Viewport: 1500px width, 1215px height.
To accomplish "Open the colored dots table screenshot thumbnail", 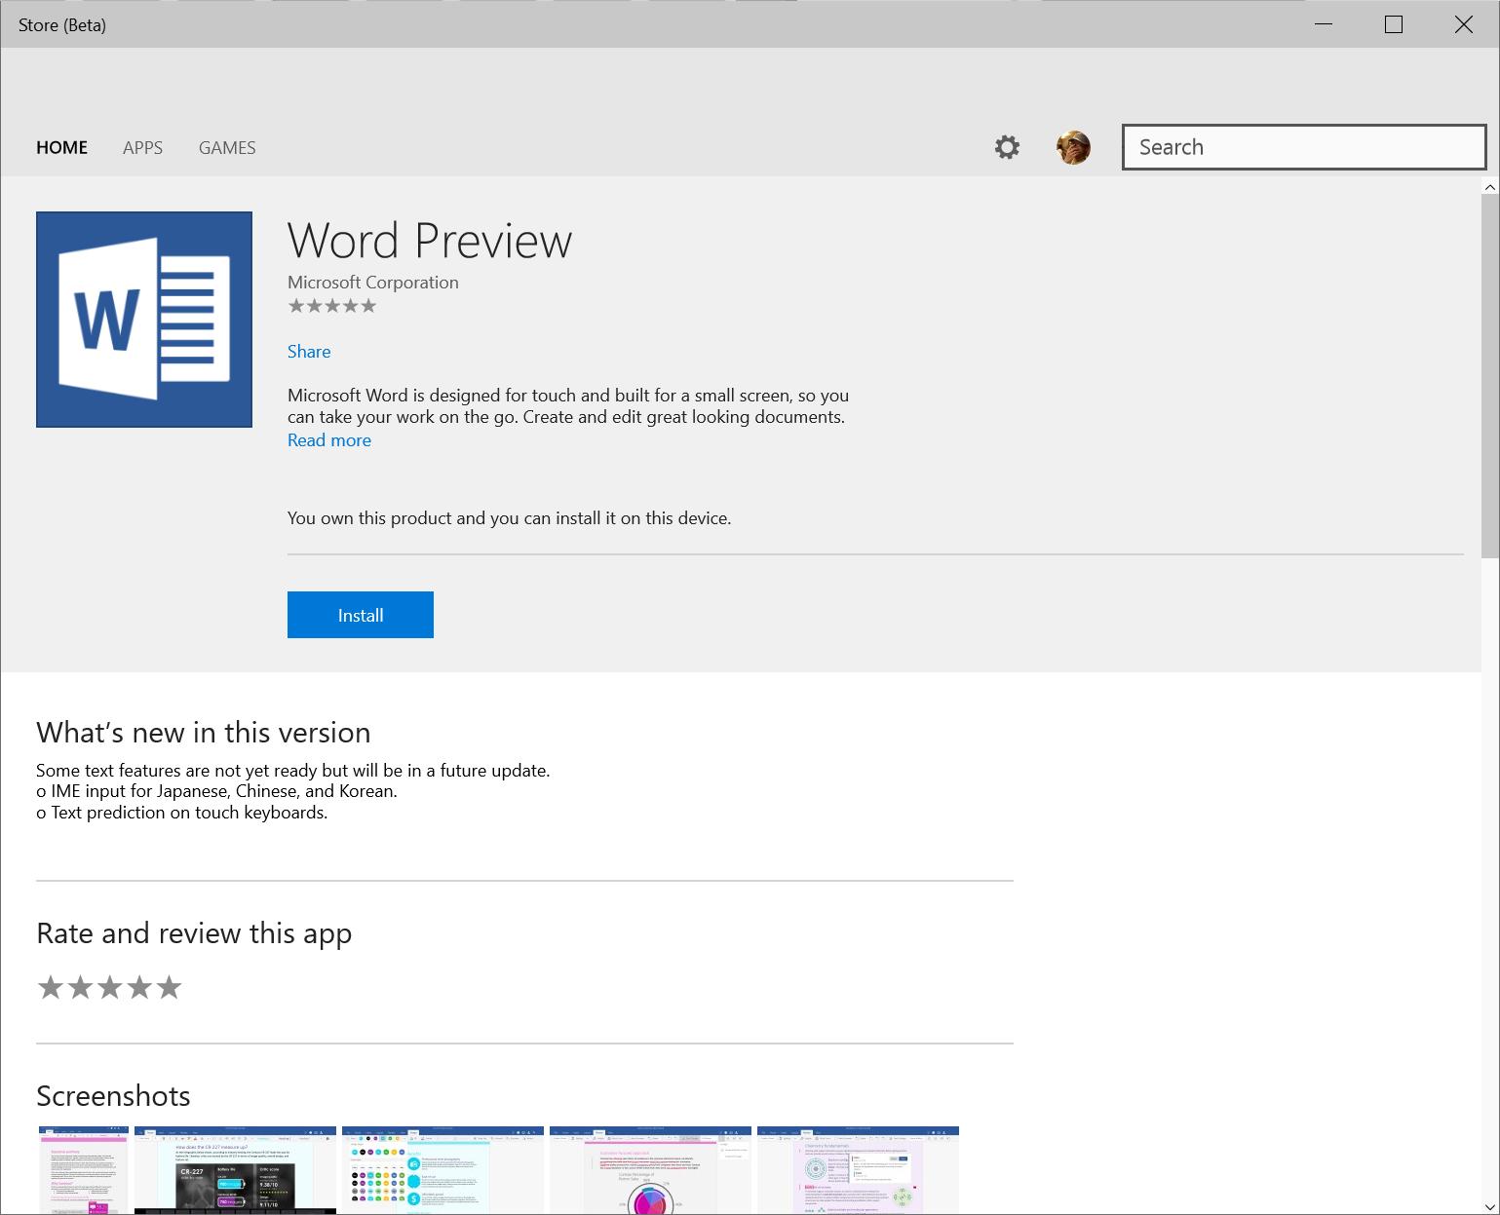I will [x=442, y=1170].
